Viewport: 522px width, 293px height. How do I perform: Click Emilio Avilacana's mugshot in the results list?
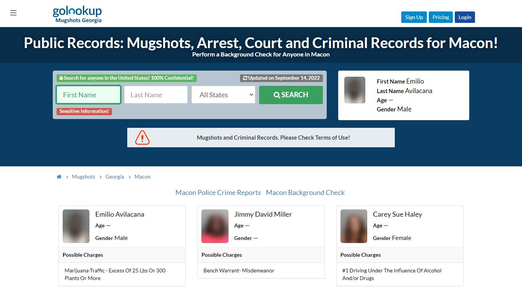[x=76, y=226]
